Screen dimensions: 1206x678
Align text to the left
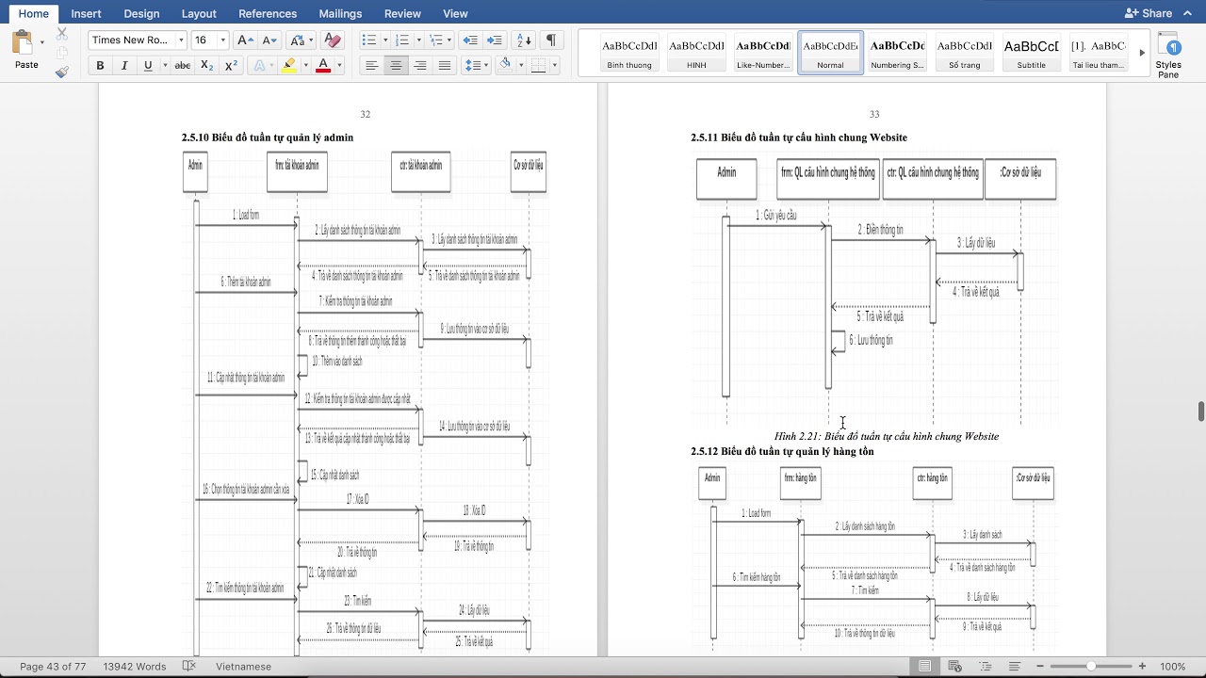(x=372, y=66)
